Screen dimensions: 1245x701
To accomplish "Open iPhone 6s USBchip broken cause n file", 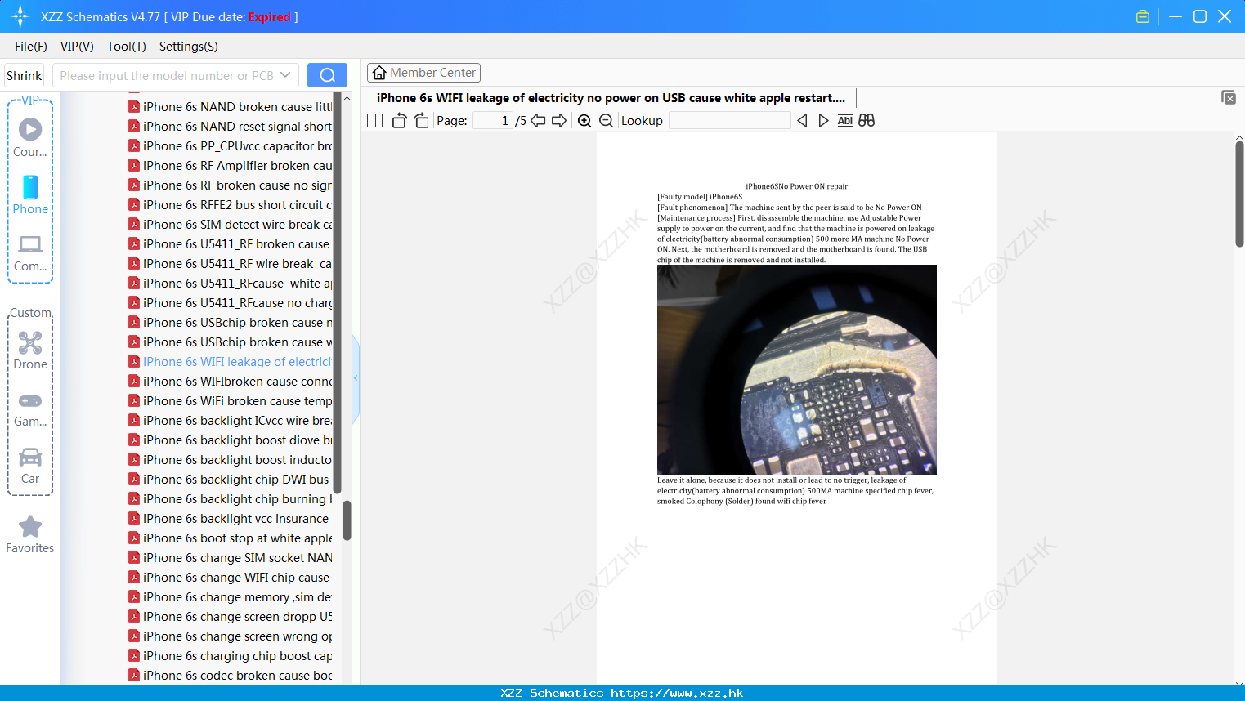I will 230,323.
